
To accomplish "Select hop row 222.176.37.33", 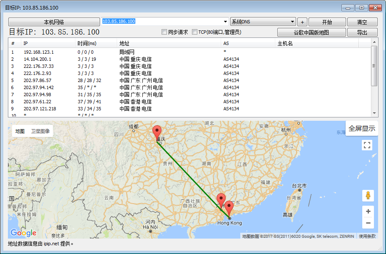I will click(189, 66).
